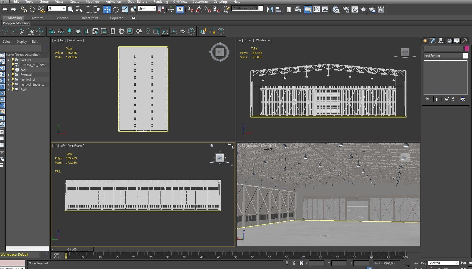The width and height of the screenshot is (472, 269).
Task: Expand the rightwall_Instance tree node
Action: (x=8, y=85)
